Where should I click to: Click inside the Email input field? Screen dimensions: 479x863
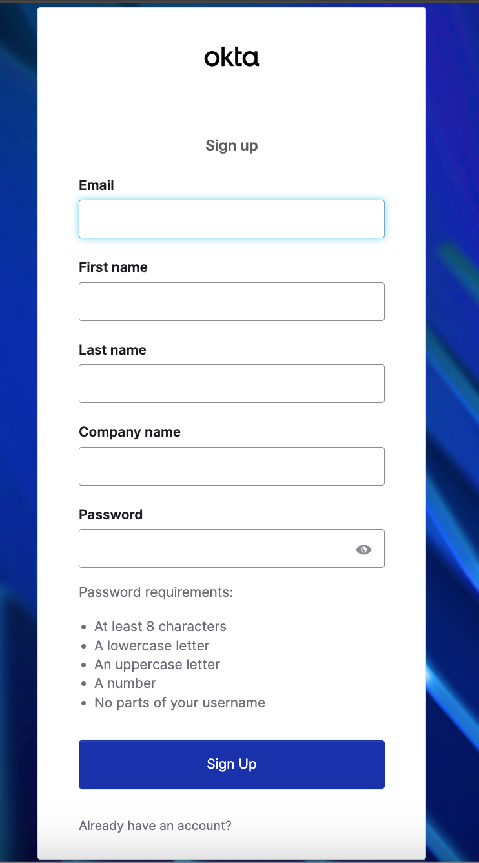(231, 218)
